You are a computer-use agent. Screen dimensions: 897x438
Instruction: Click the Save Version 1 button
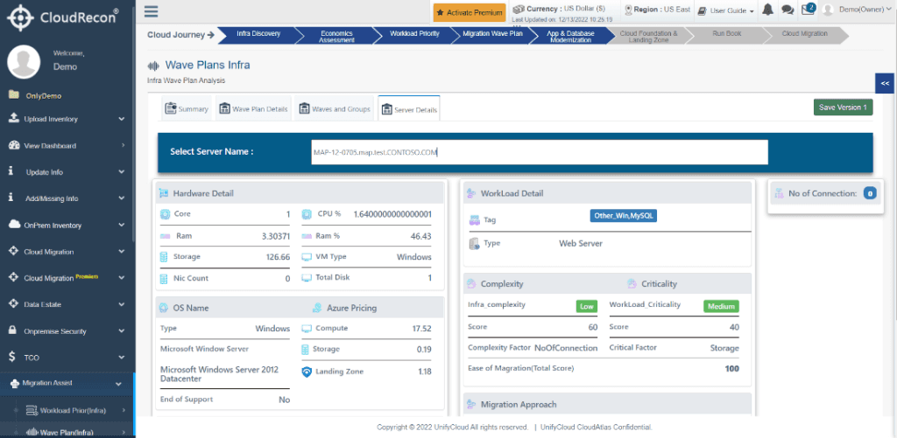point(843,108)
